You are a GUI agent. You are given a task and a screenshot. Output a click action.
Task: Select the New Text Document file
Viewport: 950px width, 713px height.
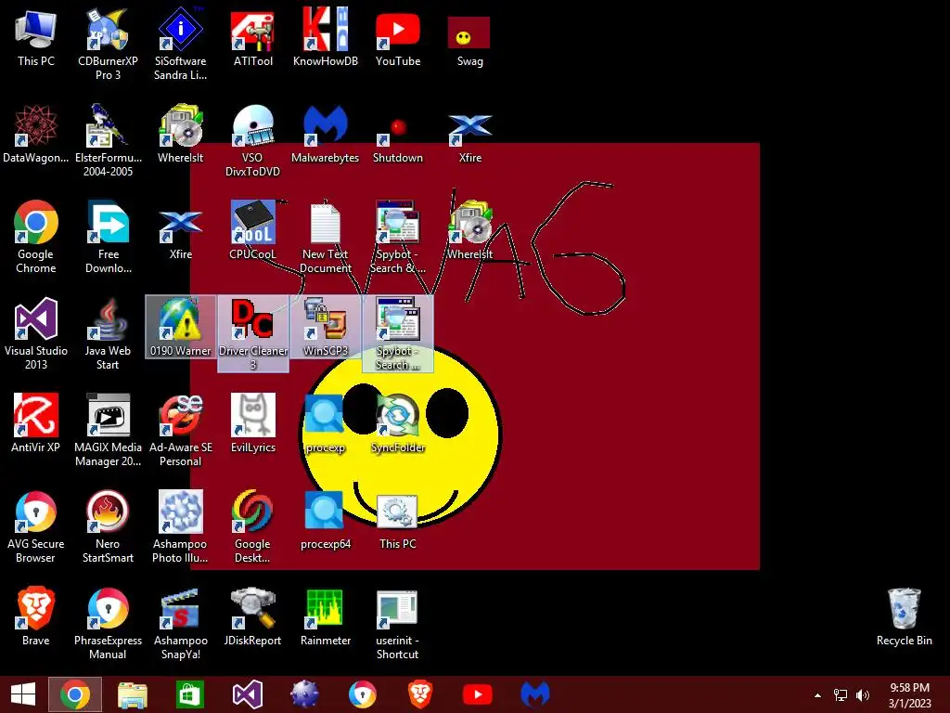click(326, 238)
